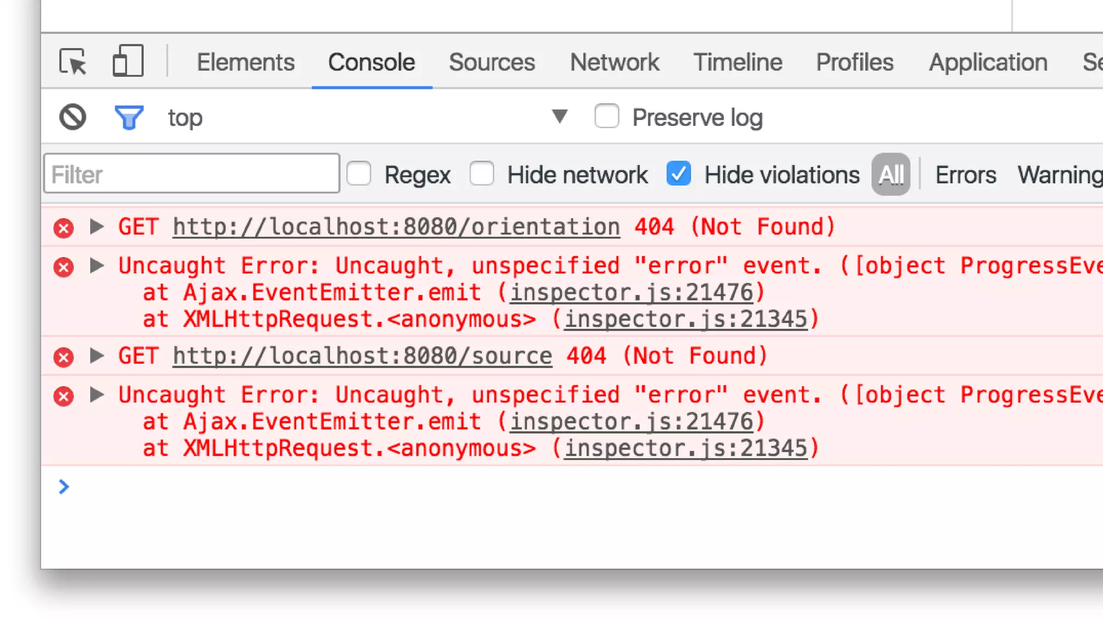Click error icon on second Uncaught Error
The height and width of the screenshot is (620, 1103).
(64, 396)
